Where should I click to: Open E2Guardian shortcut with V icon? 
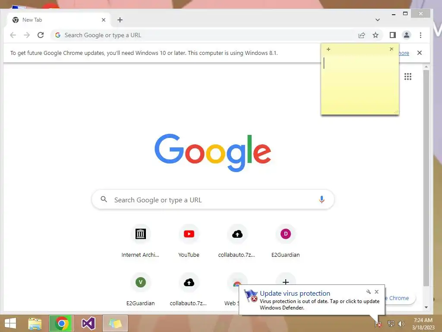tap(140, 290)
